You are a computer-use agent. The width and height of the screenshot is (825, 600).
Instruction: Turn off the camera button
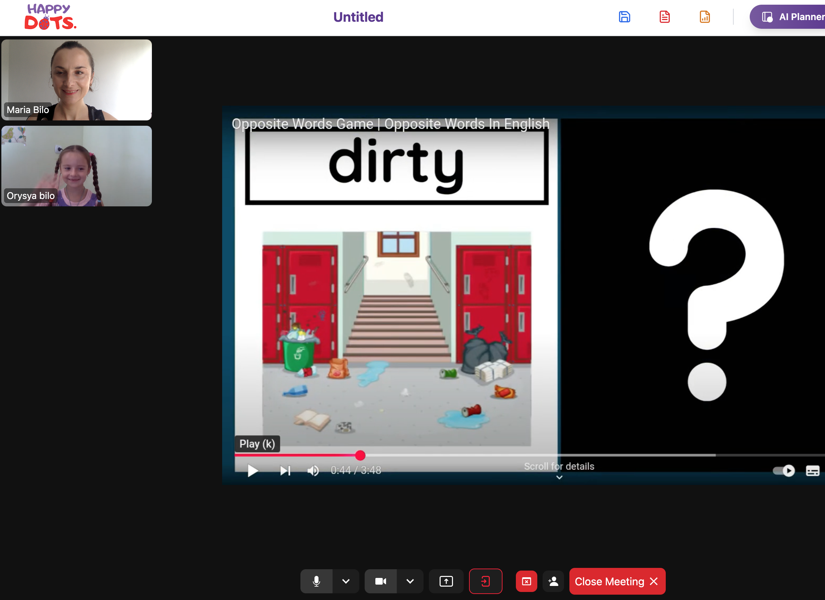tap(380, 581)
